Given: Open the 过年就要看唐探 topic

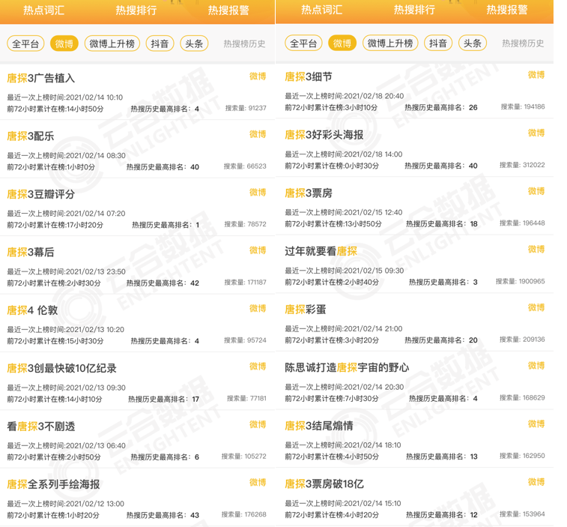Looking at the screenshot, I should pyautogui.click(x=321, y=251).
